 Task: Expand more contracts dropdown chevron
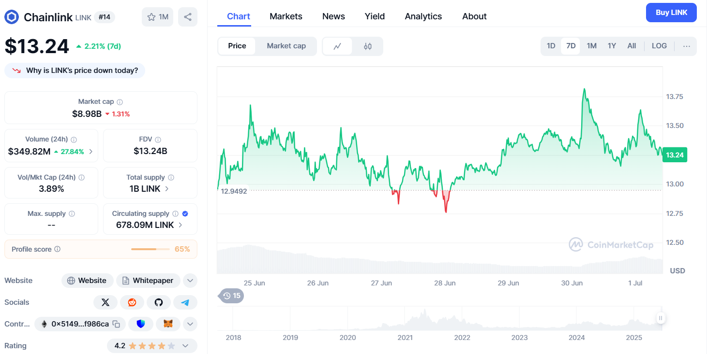(x=190, y=324)
